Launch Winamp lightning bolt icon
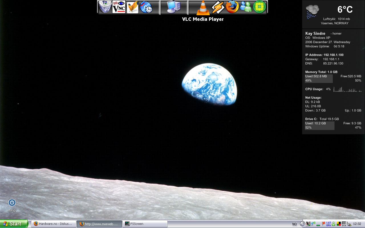The height and width of the screenshot is (228, 365). (x=218, y=7)
